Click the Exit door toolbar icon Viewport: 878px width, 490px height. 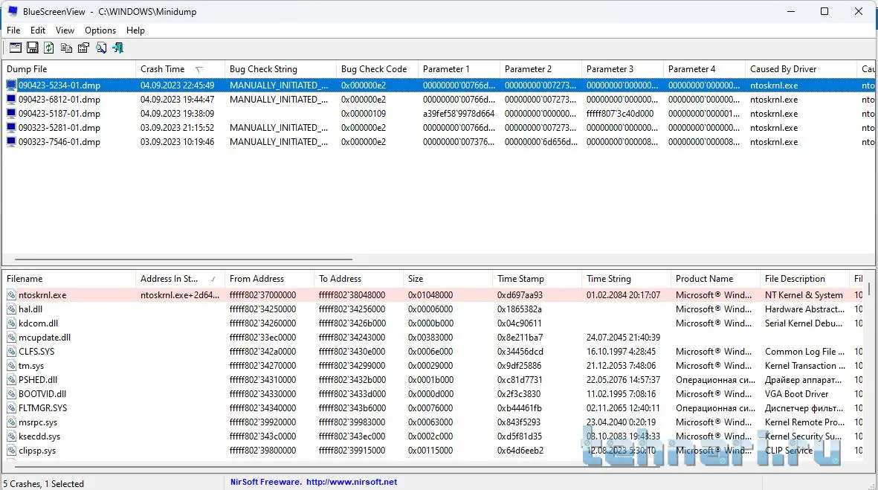pyautogui.click(x=117, y=48)
